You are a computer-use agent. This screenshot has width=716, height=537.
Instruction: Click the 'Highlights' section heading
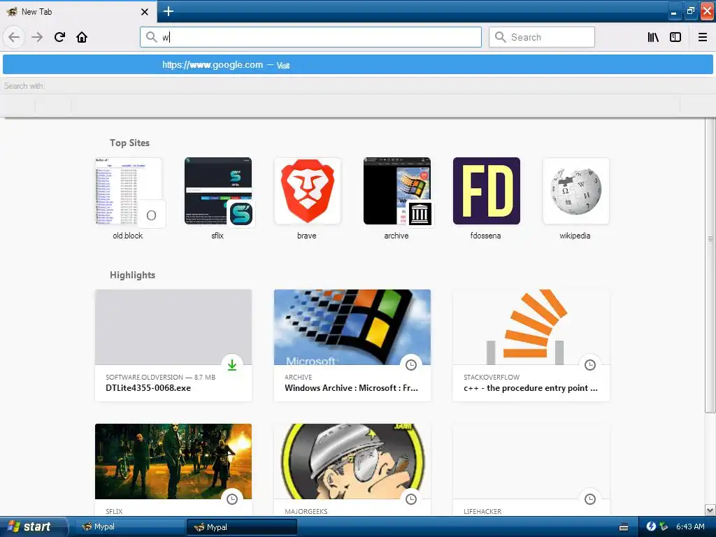[x=132, y=275]
